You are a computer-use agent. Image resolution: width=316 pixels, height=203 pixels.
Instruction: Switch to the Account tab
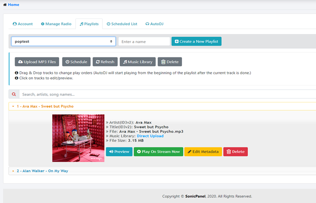[23, 24]
